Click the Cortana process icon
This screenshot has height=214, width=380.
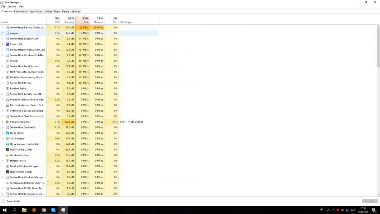(x=7, y=44)
